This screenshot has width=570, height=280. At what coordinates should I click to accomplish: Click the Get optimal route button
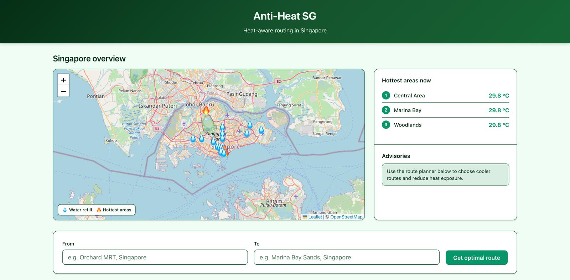(x=477, y=258)
